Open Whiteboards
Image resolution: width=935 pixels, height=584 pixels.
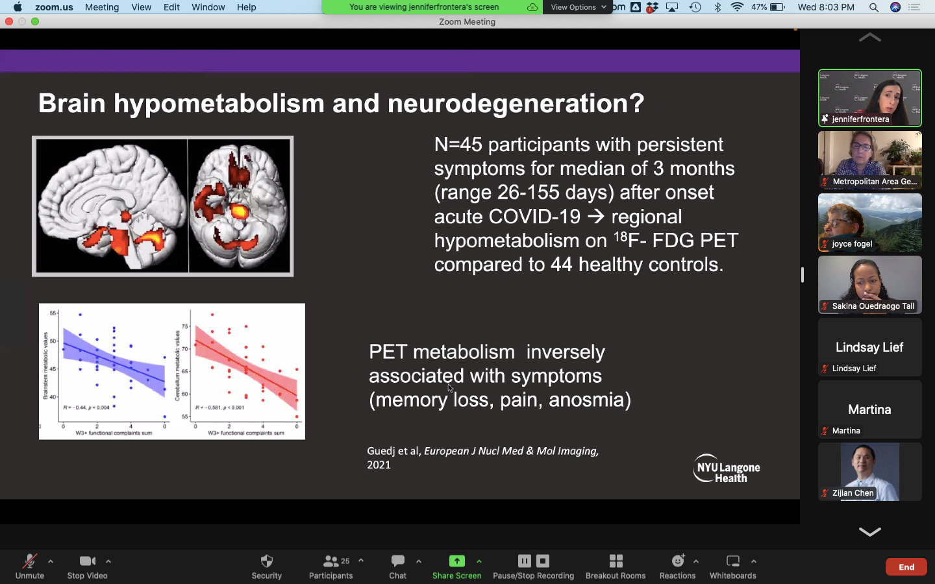(x=733, y=566)
